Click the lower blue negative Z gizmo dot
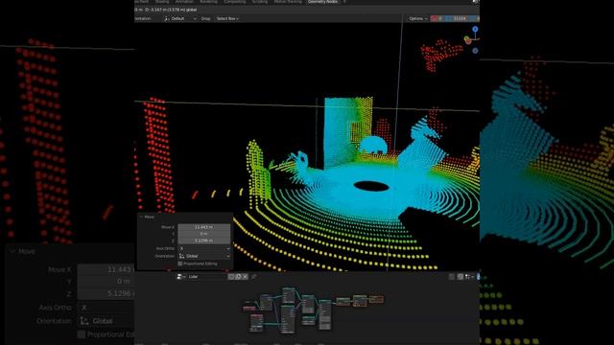Screen dimensions: 614x345 (x=475, y=51)
